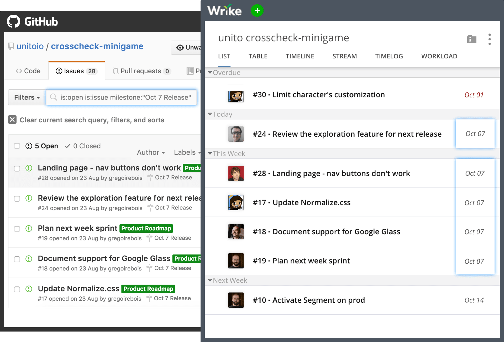Click the Unwatch button
This screenshot has height=342, width=504.
click(x=186, y=47)
